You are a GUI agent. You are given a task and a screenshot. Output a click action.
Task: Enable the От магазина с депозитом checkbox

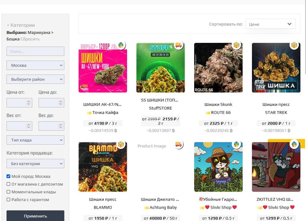pos(9,184)
